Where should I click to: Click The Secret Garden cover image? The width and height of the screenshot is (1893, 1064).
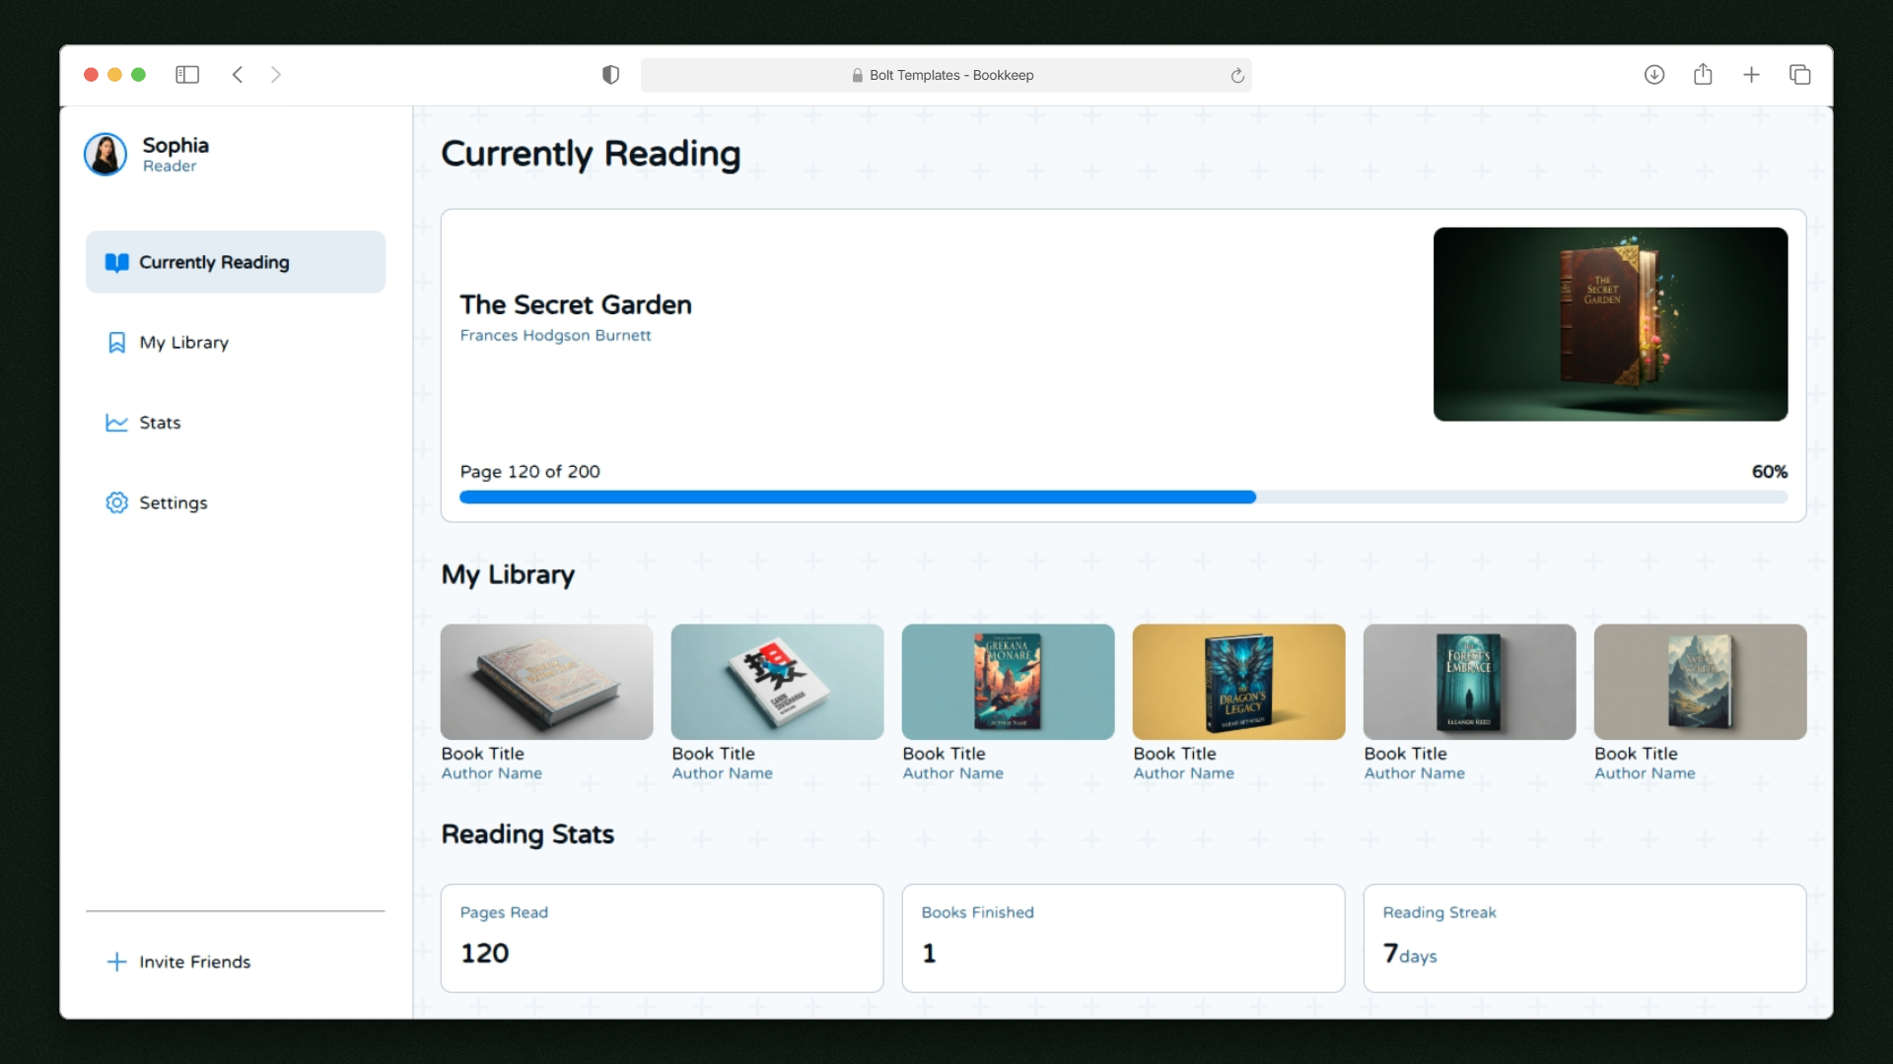(1609, 324)
